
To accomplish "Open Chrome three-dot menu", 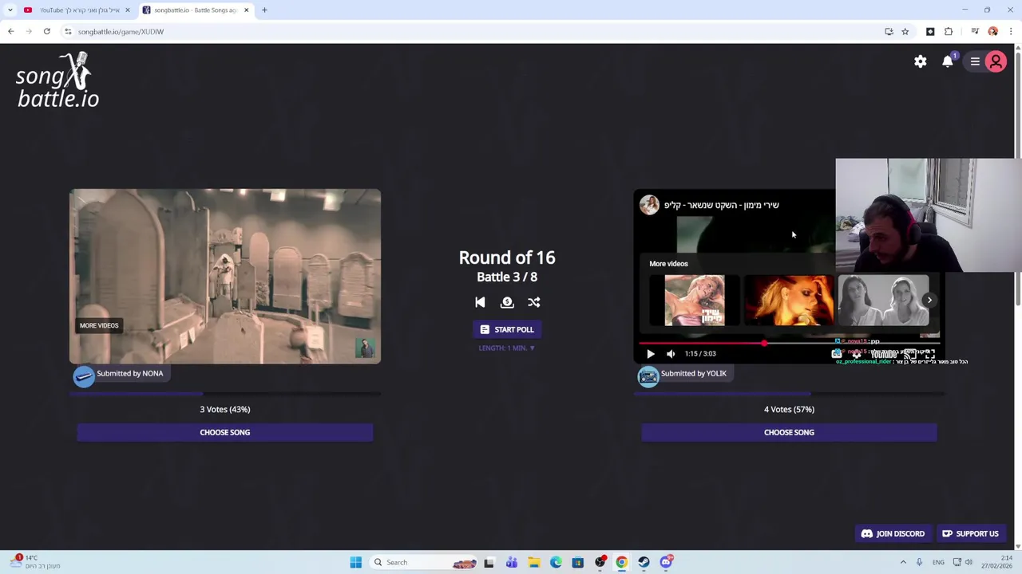I will [x=1011, y=32].
